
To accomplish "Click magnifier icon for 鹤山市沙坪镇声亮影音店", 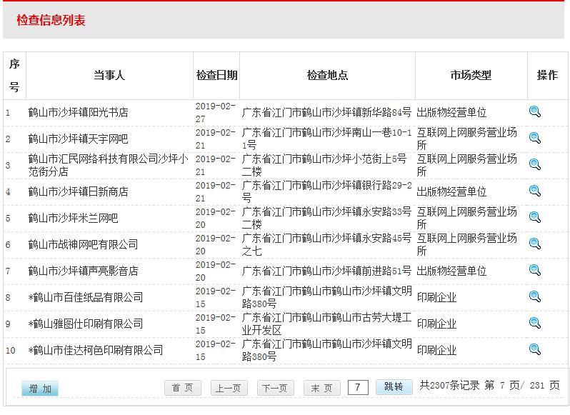I will [534, 270].
